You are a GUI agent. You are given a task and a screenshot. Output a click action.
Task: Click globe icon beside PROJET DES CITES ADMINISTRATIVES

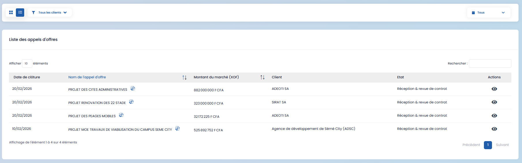click(x=133, y=88)
